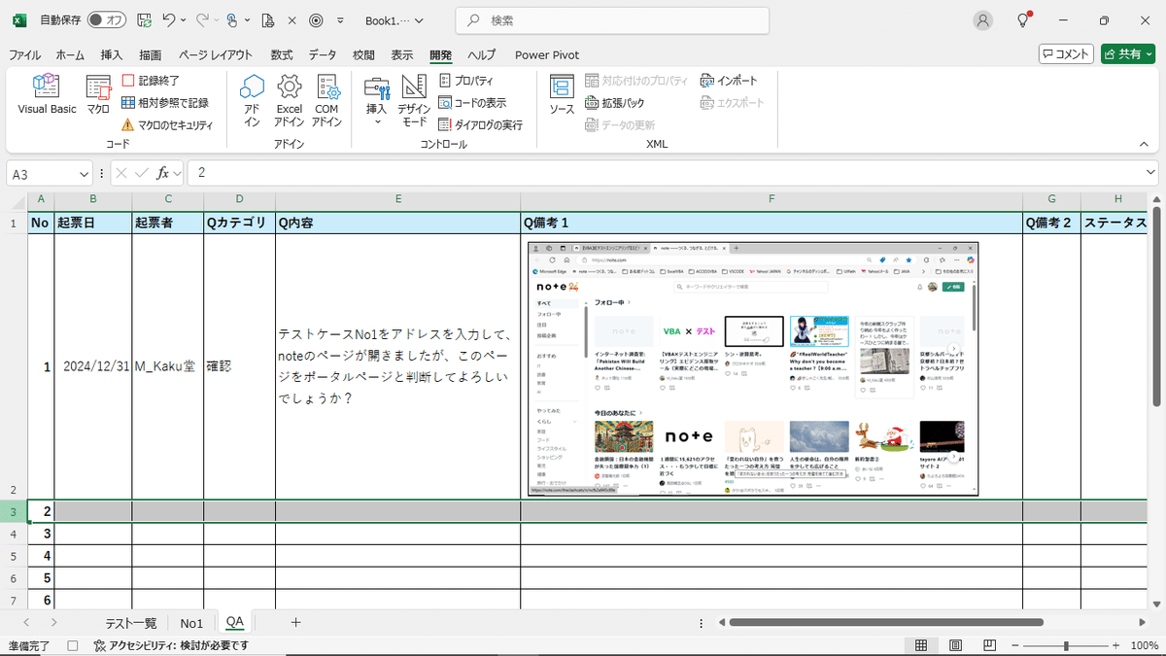
Task: Click 記録終了 to stop macro recording
Action: 152,81
